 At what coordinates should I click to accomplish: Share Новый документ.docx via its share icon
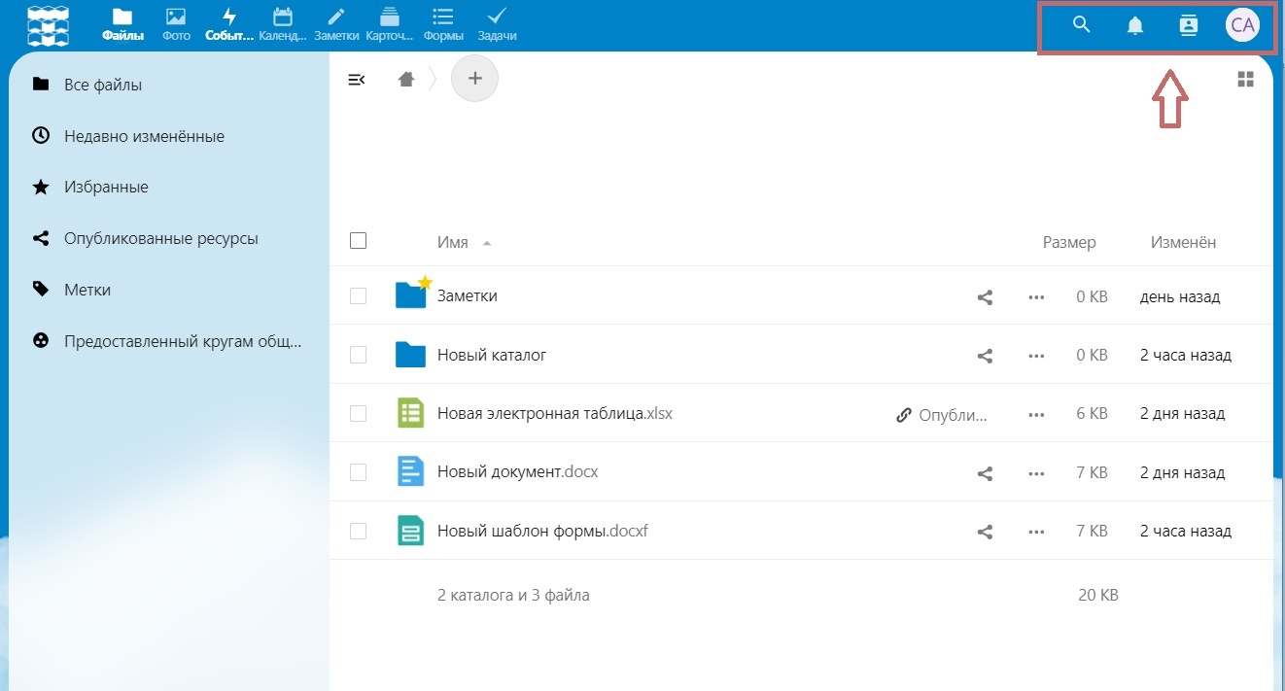(x=985, y=474)
